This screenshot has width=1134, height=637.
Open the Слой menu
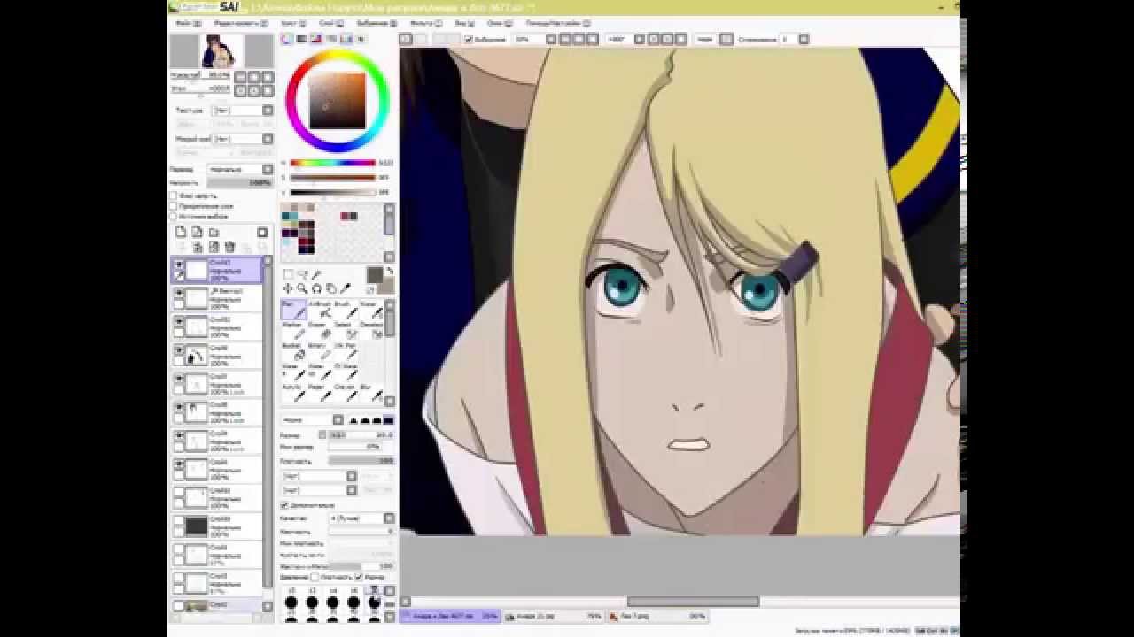[x=330, y=23]
